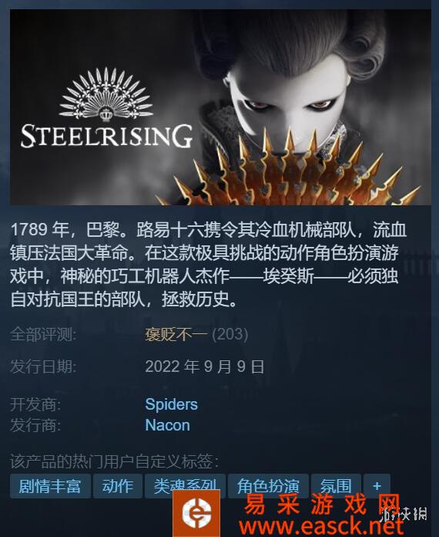
Task: Click the release date 2022 年 9 月 9 日
Action: [205, 366]
